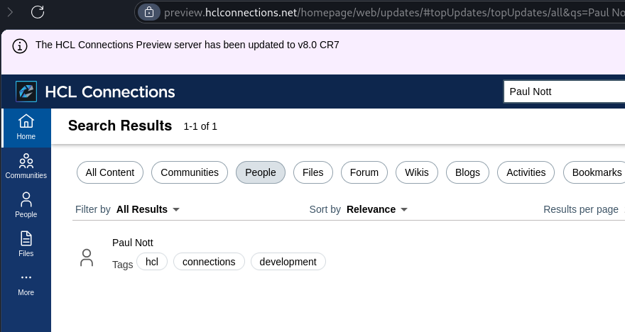The height and width of the screenshot is (332, 625).
Task: Click the HCL Connections logo icon
Action: click(26, 92)
